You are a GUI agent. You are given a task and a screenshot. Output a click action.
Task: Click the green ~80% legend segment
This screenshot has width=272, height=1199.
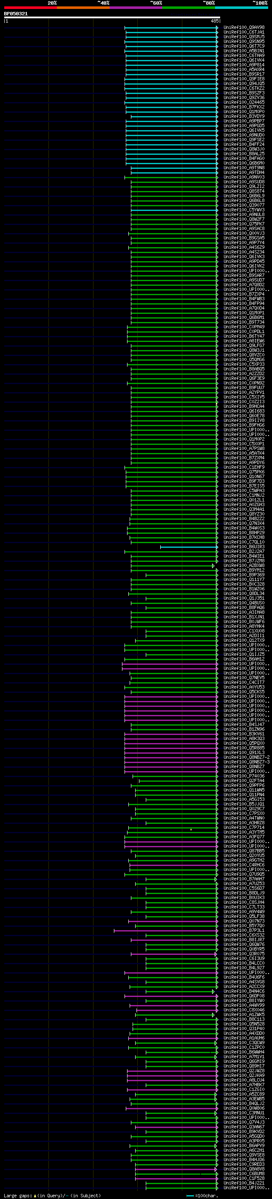(189, 8)
